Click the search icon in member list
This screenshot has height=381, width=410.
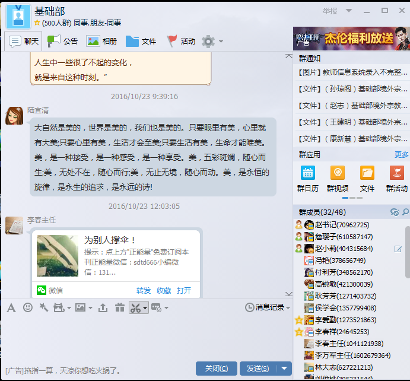pyautogui.click(x=405, y=212)
